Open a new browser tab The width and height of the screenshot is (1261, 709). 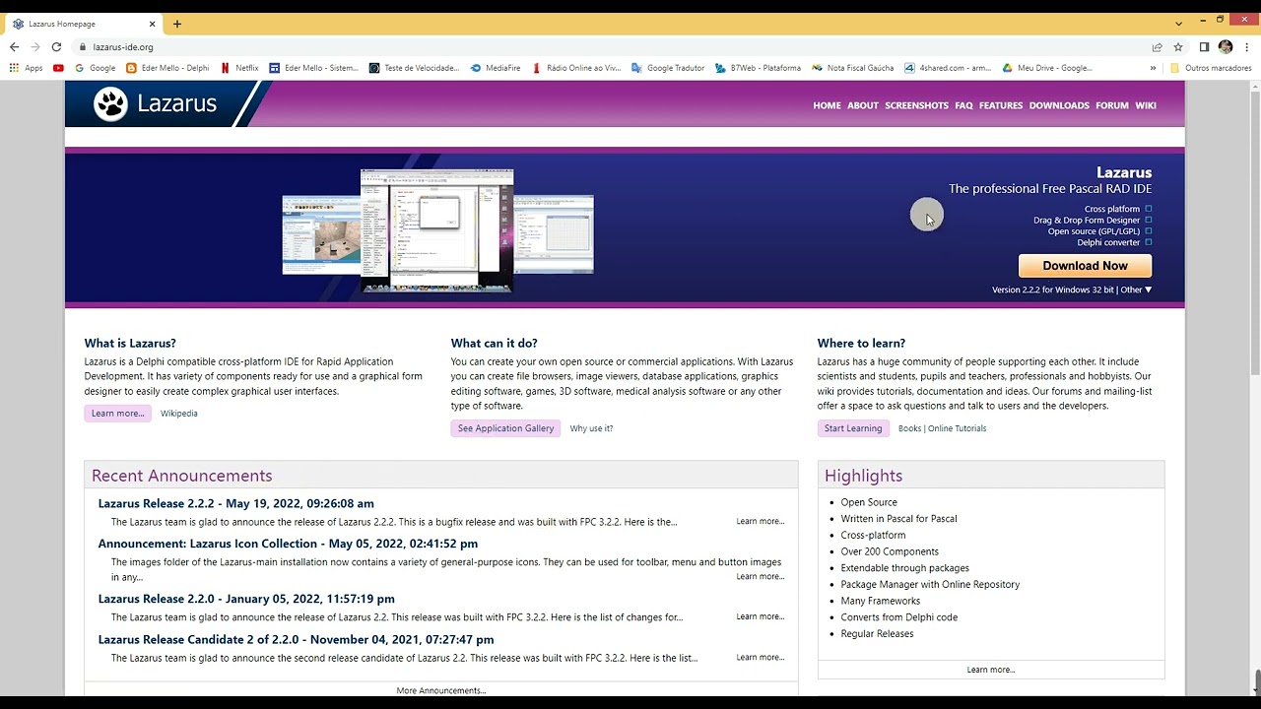point(177,24)
